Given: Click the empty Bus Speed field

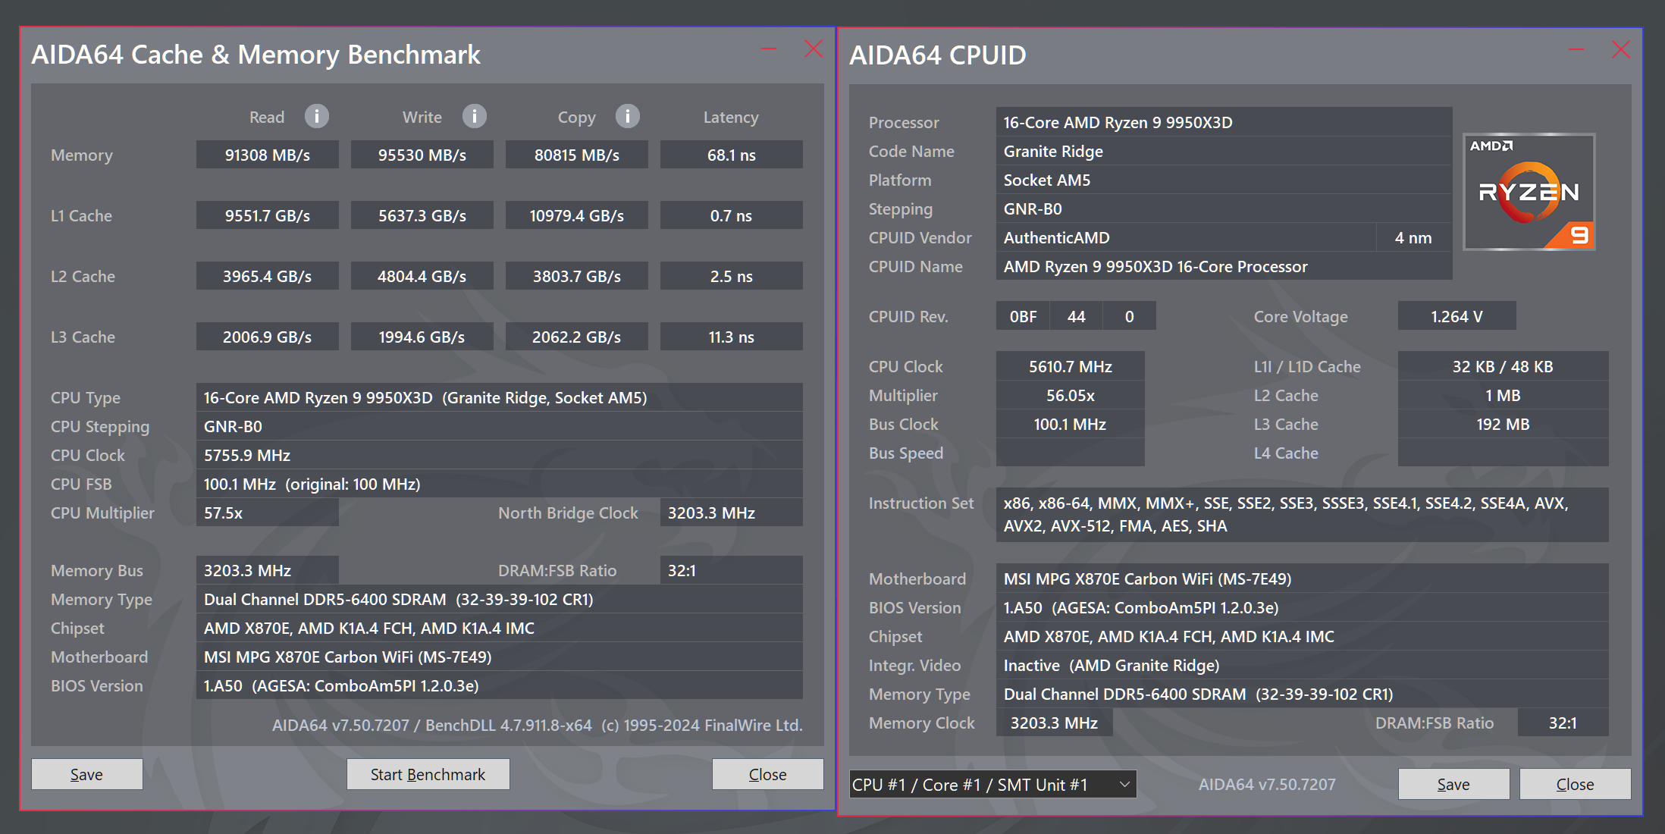Looking at the screenshot, I should 1070,453.
